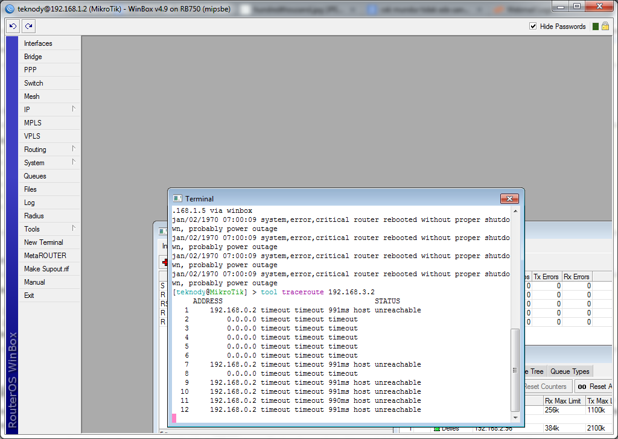
Task: Click the yellow padlock icon
Action: click(x=605, y=27)
